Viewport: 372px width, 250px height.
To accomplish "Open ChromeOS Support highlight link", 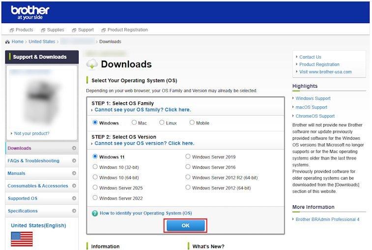I will pos(315,116).
